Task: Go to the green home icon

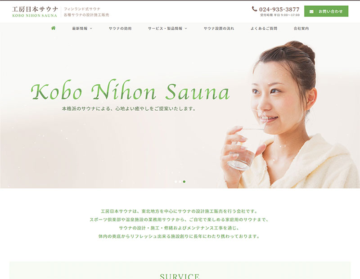Action: click(53, 28)
